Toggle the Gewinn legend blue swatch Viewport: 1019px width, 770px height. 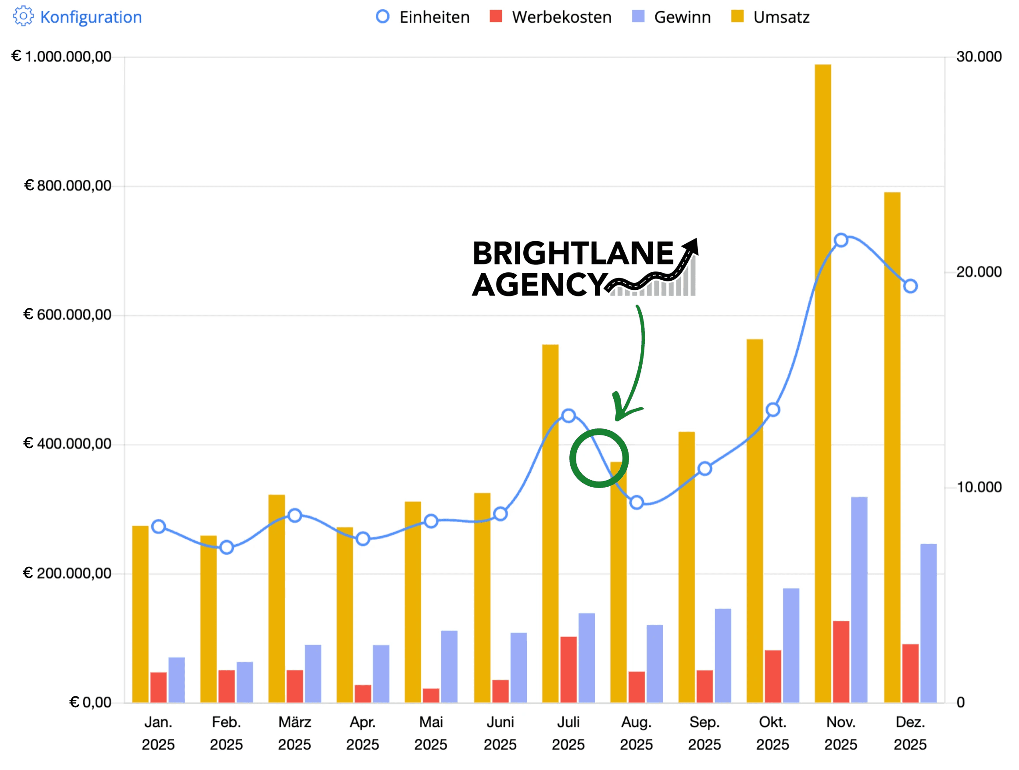point(638,16)
